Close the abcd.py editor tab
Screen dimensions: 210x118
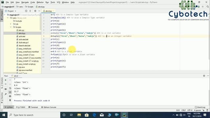53,11
